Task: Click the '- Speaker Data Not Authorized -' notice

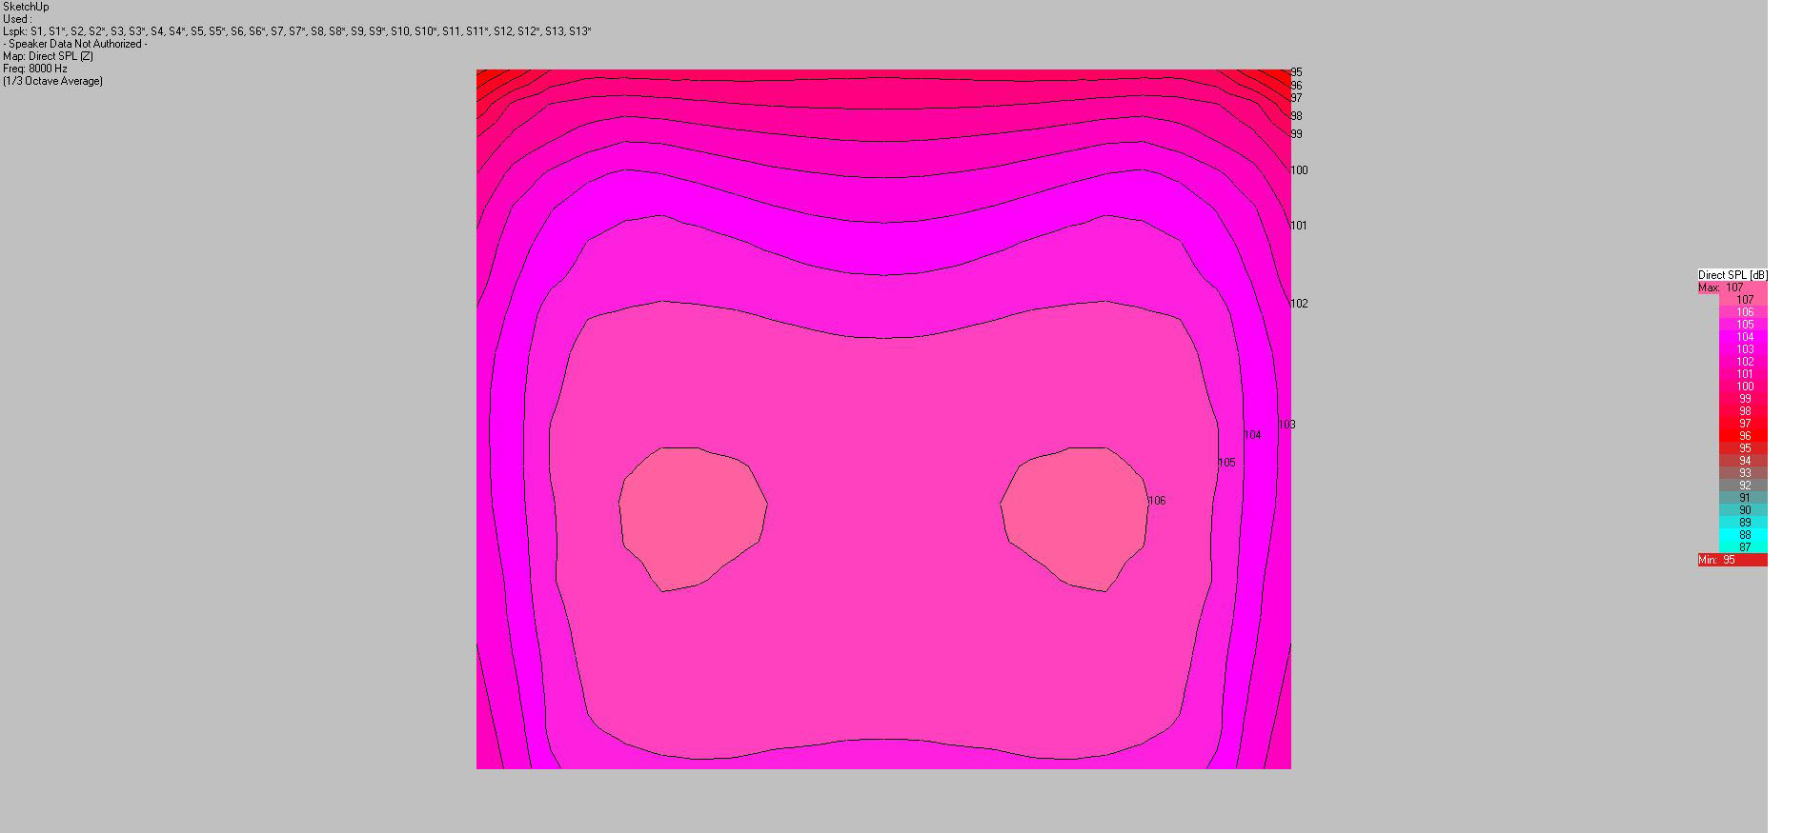Action: point(75,44)
